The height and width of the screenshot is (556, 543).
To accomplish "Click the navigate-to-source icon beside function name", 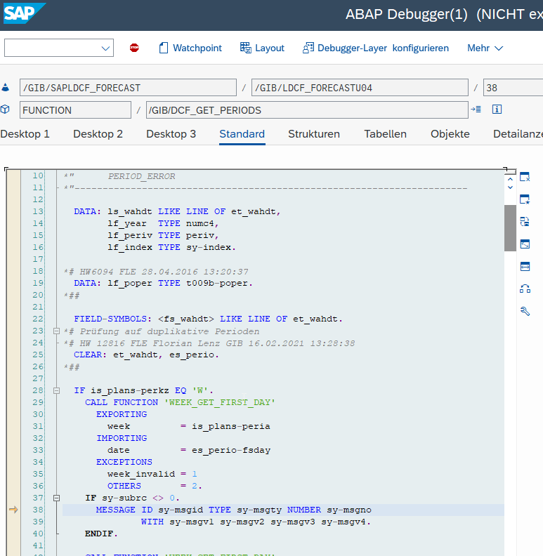I will click(x=477, y=110).
